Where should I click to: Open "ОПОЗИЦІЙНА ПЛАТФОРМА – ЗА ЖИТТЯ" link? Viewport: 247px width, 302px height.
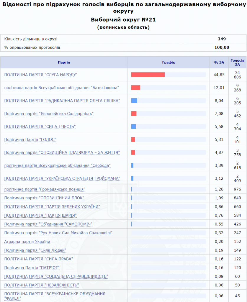point(62,152)
